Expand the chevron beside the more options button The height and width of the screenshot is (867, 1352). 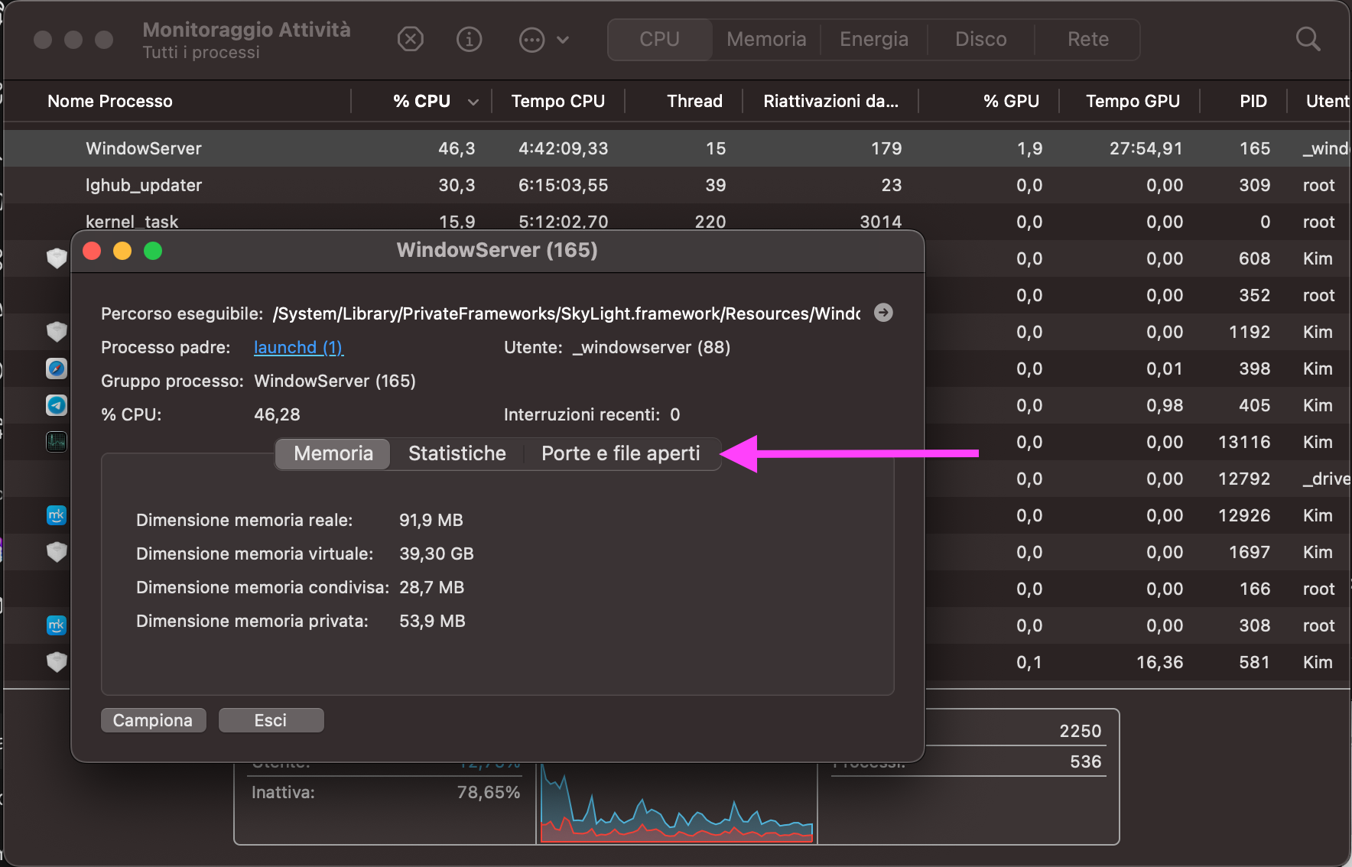(x=563, y=40)
